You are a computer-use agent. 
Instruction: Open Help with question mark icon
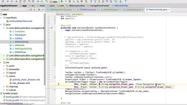125,1
